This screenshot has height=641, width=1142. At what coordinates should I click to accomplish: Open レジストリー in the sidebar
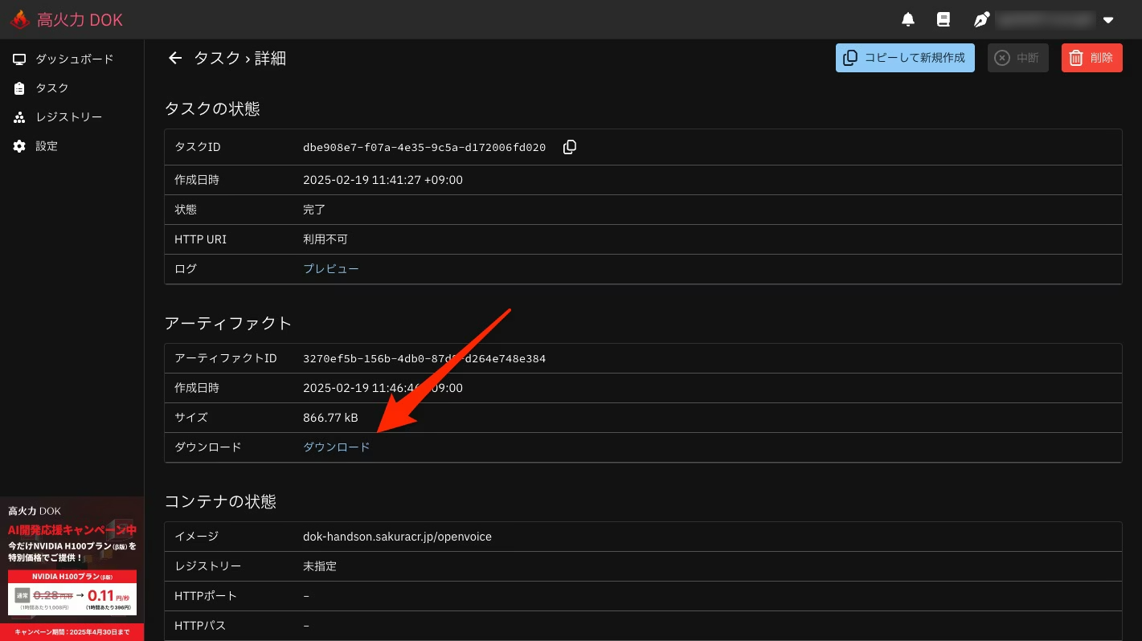pyautogui.click(x=68, y=117)
